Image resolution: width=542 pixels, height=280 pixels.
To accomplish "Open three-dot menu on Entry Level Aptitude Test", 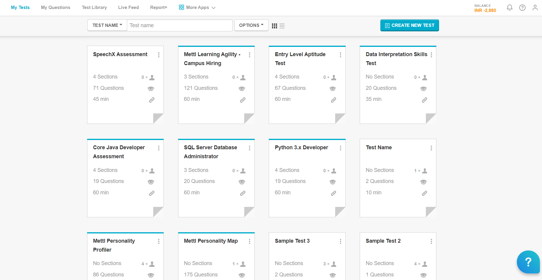I will click(x=340, y=55).
